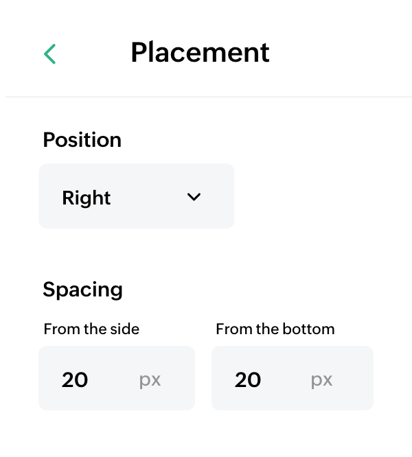The width and height of the screenshot is (412, 457).
Task: Click the 20 value in From the side
Action: 75,379
